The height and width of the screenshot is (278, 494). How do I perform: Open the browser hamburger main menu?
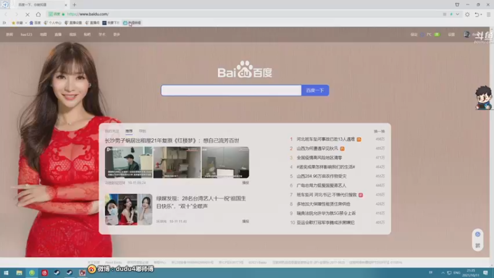pyautogui.click(x=488, y=14)
